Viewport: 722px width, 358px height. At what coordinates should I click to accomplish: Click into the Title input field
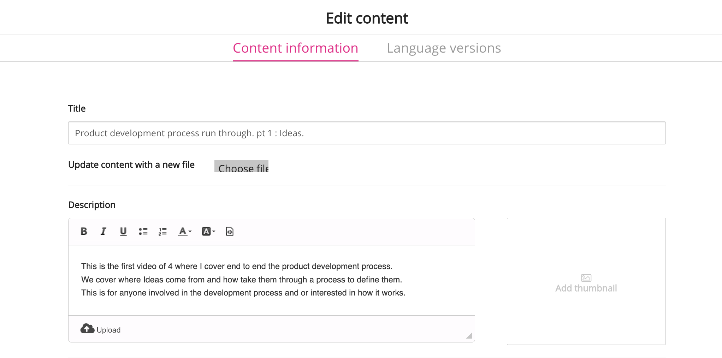click(x=367, y=133)
